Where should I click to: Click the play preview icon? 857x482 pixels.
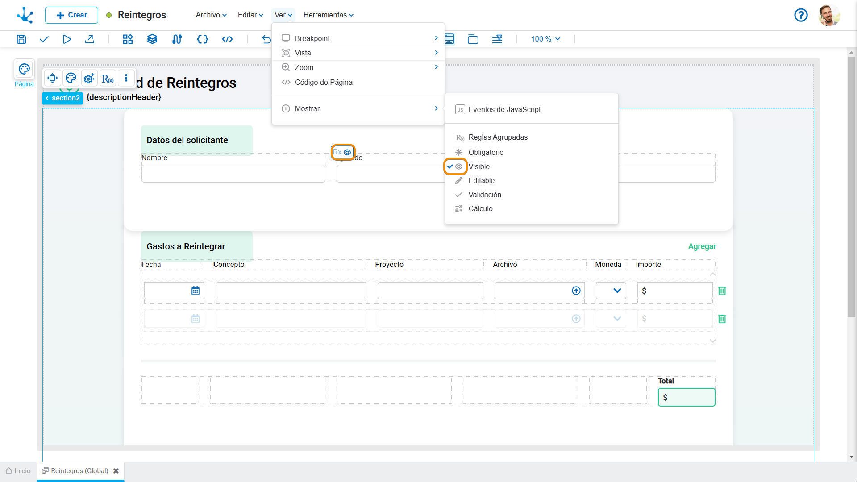67,39
